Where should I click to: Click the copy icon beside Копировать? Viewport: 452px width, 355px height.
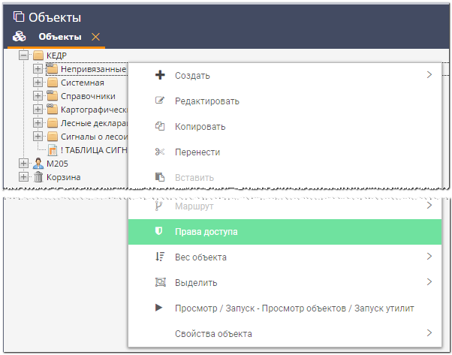159,126
